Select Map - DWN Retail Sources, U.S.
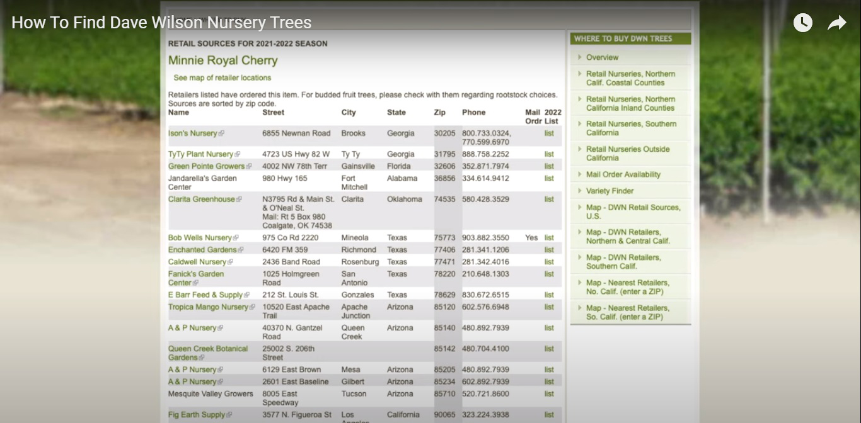The height and width of the screenshot is (423, 861). (633, 211)
